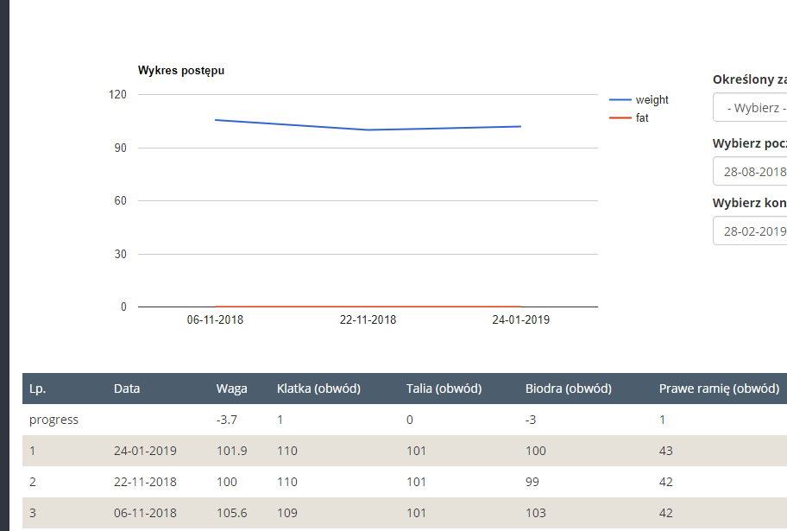Click the weight data point at 06-11-2018
Viewport: 787px width, 531px height.
pos(216,120)
